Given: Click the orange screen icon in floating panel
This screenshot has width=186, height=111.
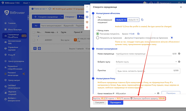Looking at the screenshot, I should (x=87, y=22).
